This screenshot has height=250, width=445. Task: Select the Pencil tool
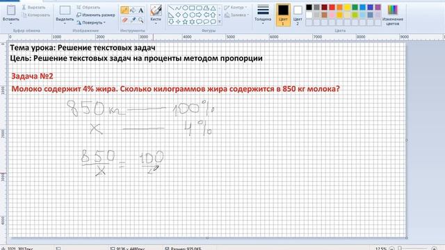click(x=124, y=10)
